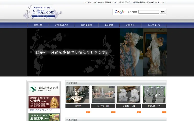Open the 仏像店.com banner link
Viewport: 194px width, 121px height.
point(44,102)
